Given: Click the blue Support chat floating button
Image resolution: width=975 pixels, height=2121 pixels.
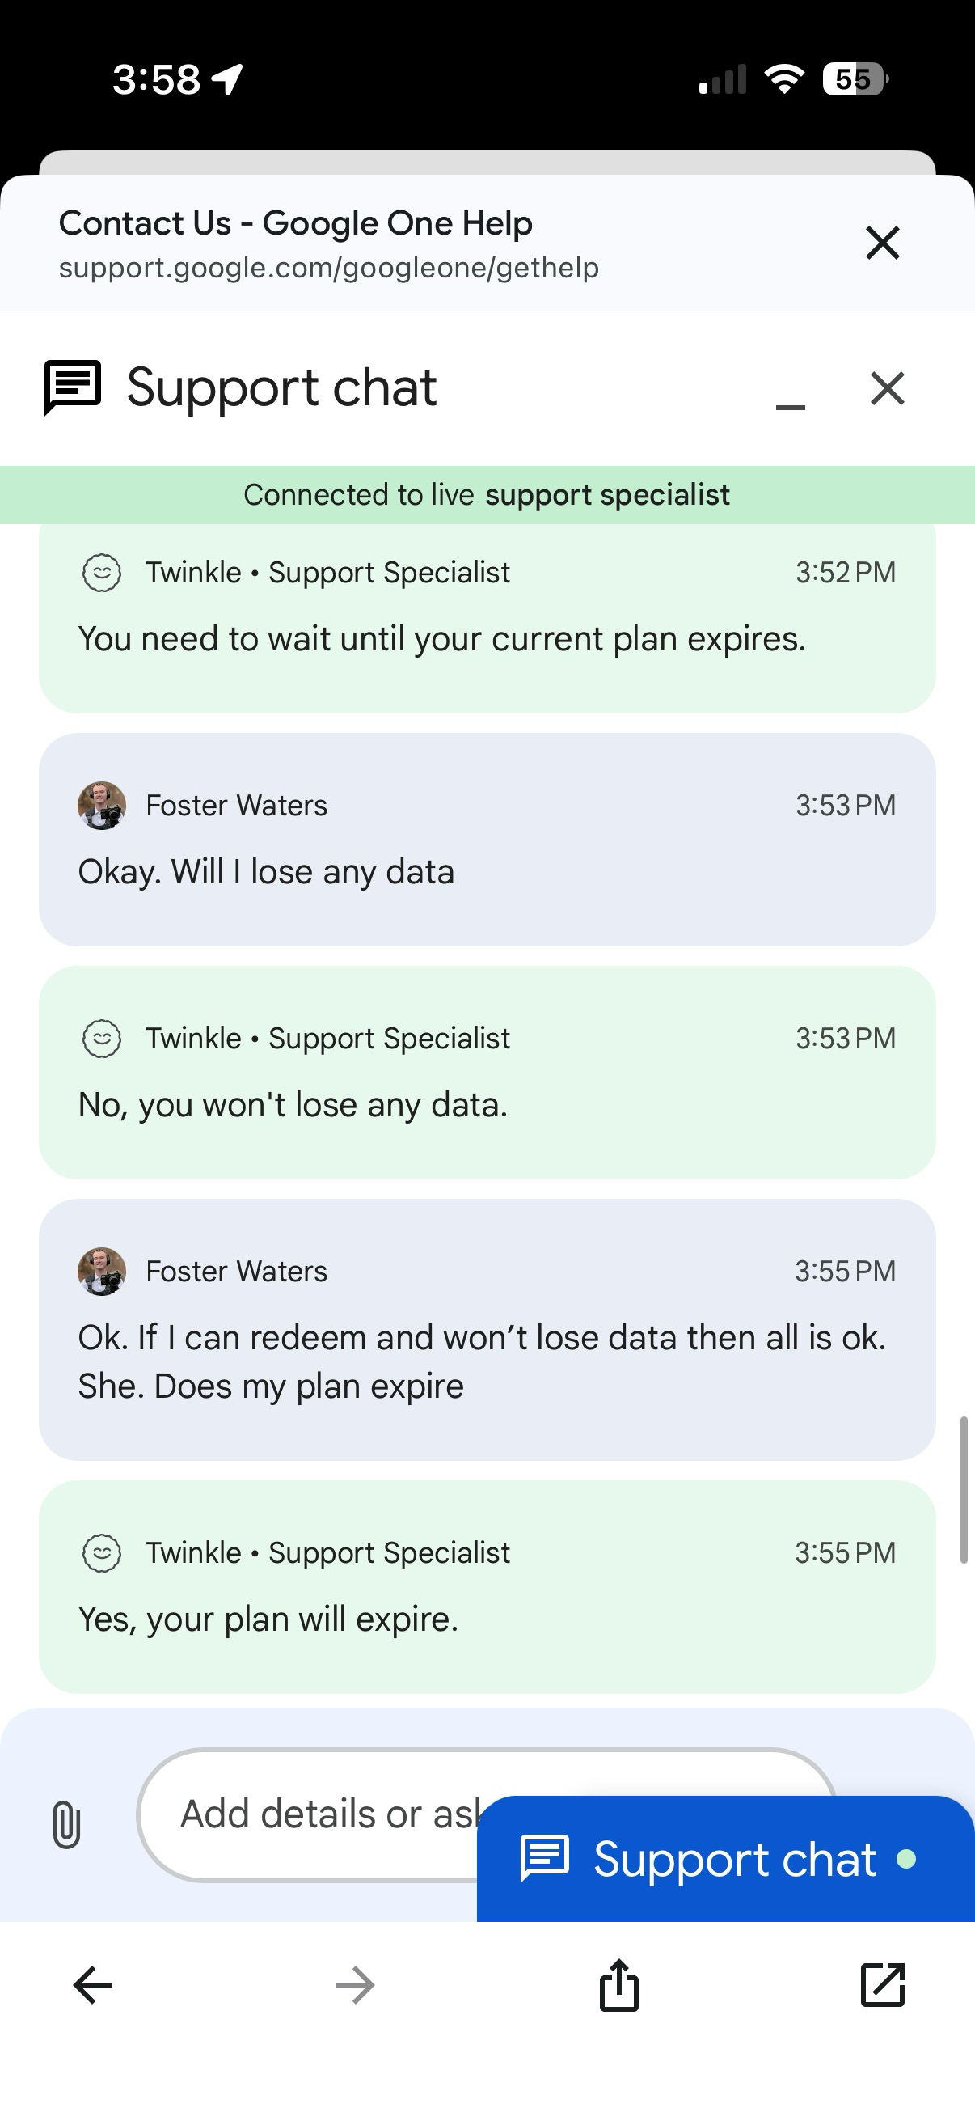Looking at the screenshot, I should coord(724,1859).
